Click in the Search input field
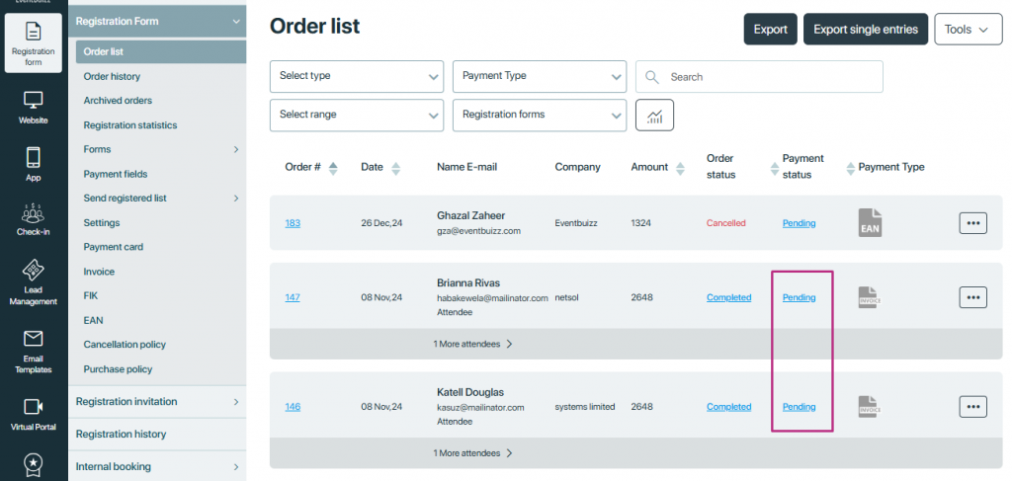Image resolution: width=1012 pixels, height=481 pixels. 759,77
